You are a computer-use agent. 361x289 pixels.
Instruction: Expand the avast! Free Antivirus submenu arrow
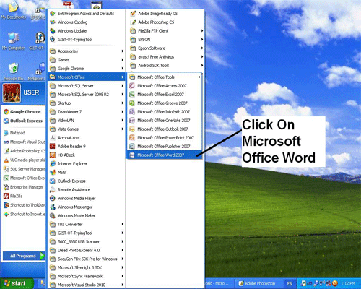[202, 57]
